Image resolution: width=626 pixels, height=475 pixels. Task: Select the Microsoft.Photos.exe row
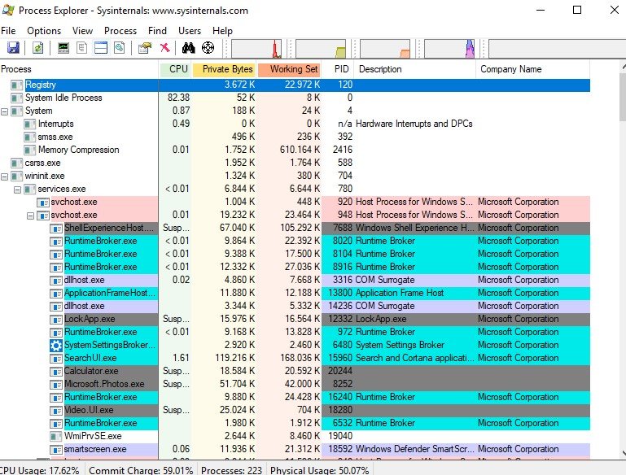pos(295,384)
